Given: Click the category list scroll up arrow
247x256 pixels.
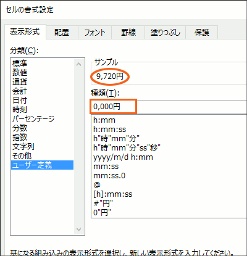Looking at the screenshot, I should 78,64.
